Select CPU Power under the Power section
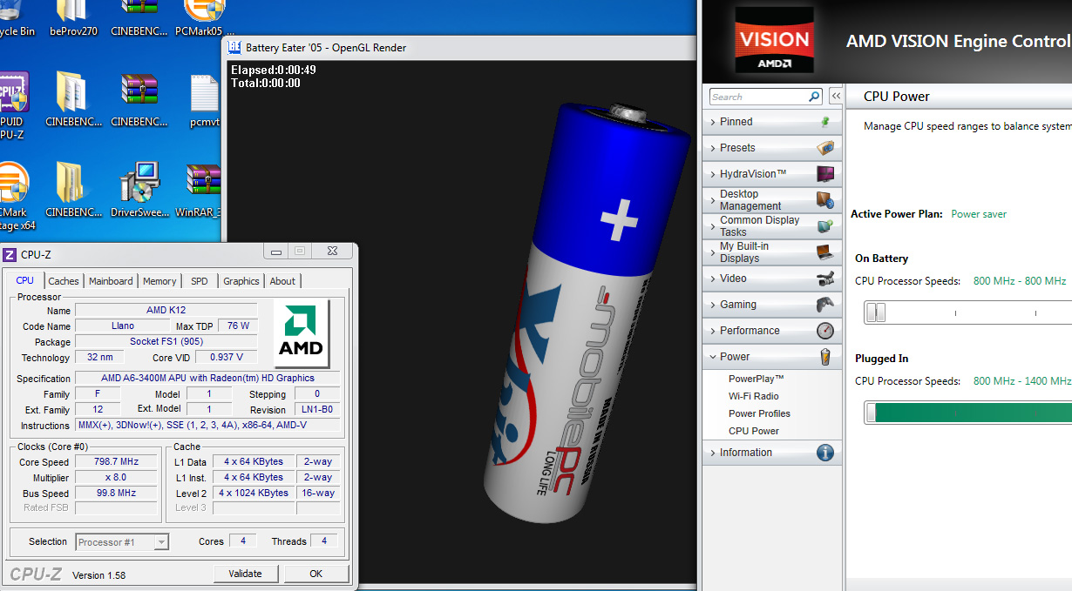This screenshot has height=591, width=1072. point(754,431)
